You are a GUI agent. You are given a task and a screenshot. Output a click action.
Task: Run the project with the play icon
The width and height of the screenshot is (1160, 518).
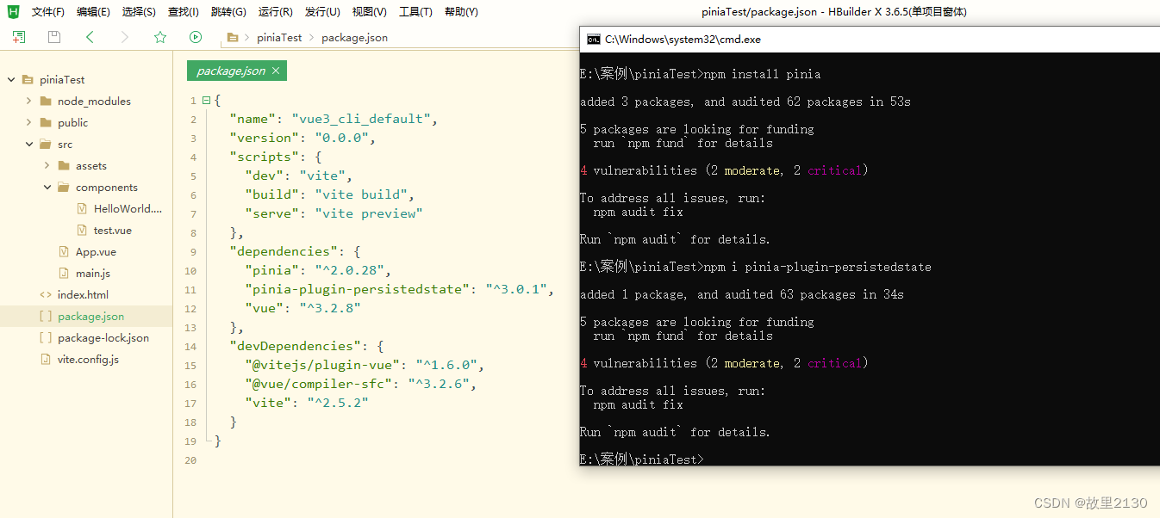(195, 38)
